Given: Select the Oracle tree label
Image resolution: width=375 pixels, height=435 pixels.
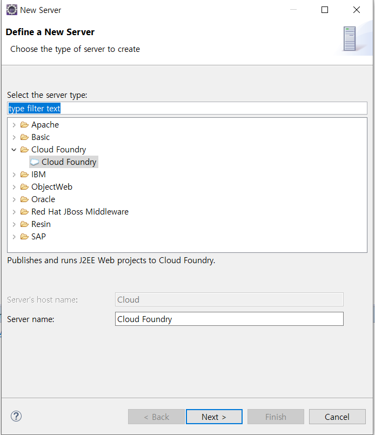Looking at the screenshot, I should click(x=43, y=199).
